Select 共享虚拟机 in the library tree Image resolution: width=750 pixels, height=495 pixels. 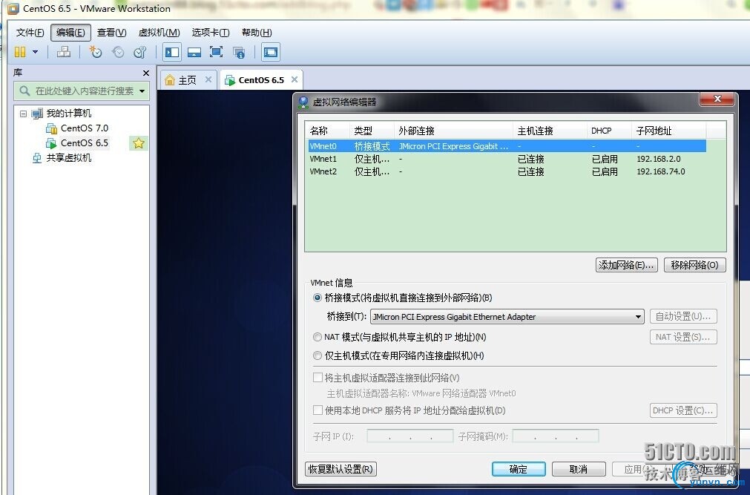[x=68, y=158]
